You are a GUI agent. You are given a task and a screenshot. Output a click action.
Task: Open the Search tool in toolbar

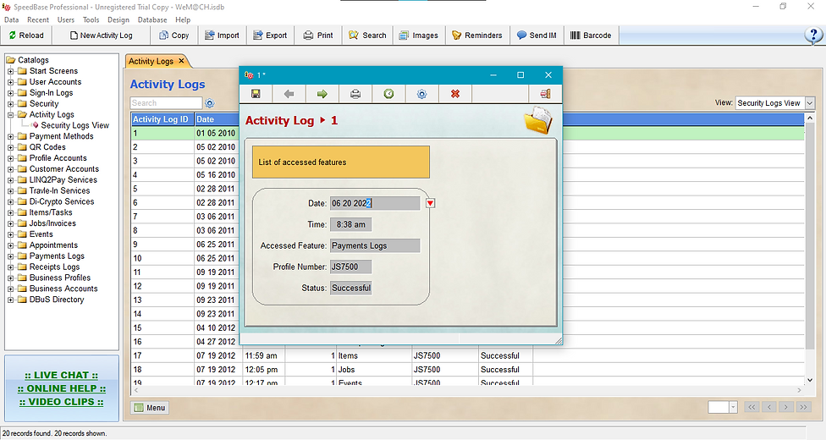coord(367,36)
